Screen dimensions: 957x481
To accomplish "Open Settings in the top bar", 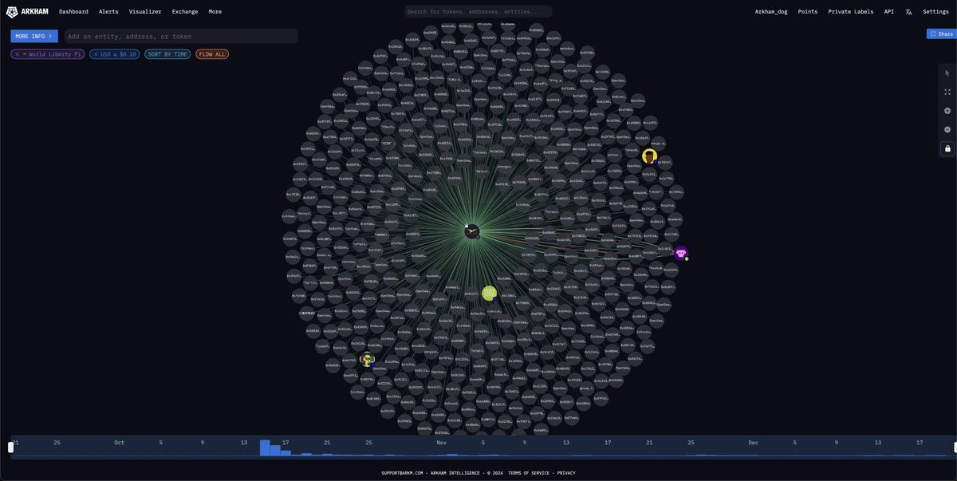I will pyautogui.click(x=935, y=12).
